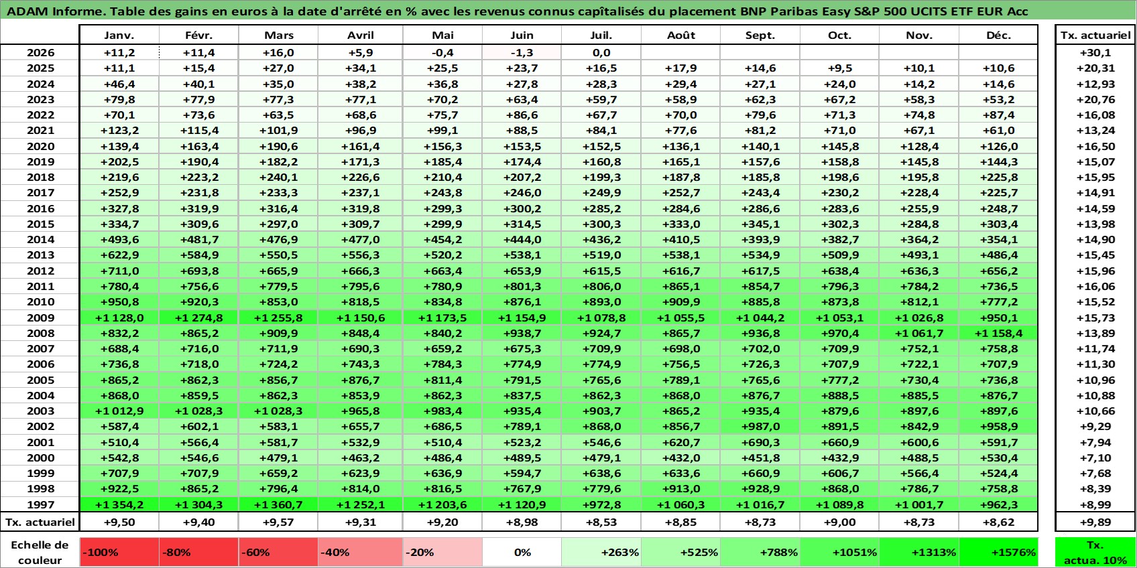
Task: Click the '+913,0' cell for August 1998
Action: [680, 488]
